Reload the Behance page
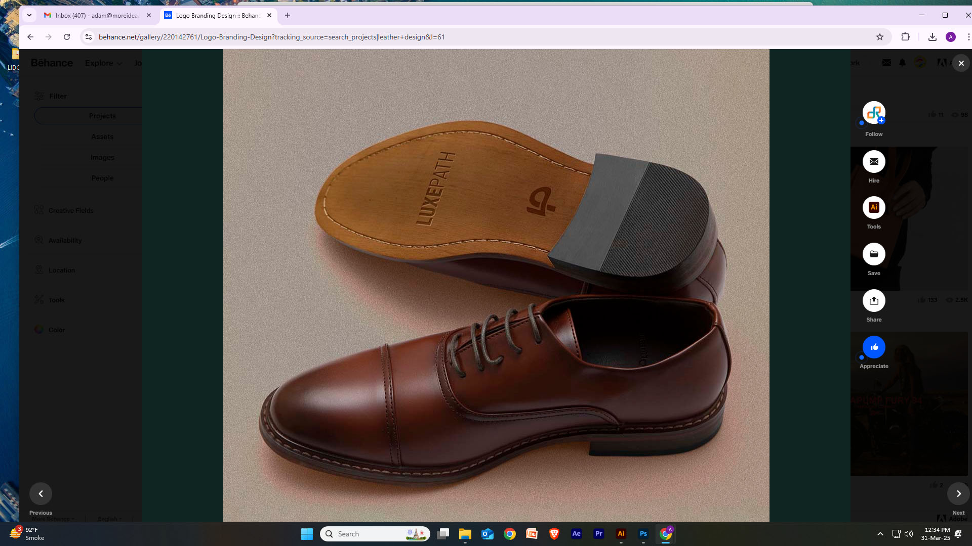The image size is (972, 546). pyautogui.click(x=67, y=37)
